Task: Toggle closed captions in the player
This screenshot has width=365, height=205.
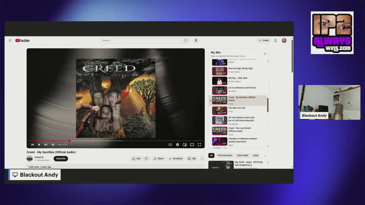Action: [x=170, y=145]
